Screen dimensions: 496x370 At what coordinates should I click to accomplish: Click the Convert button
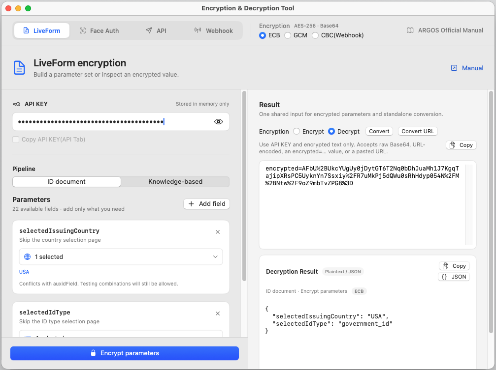click(379, 131)
